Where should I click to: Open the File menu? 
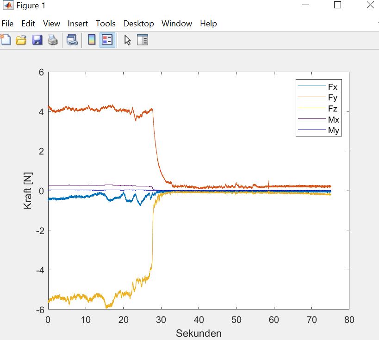(8, 24)
